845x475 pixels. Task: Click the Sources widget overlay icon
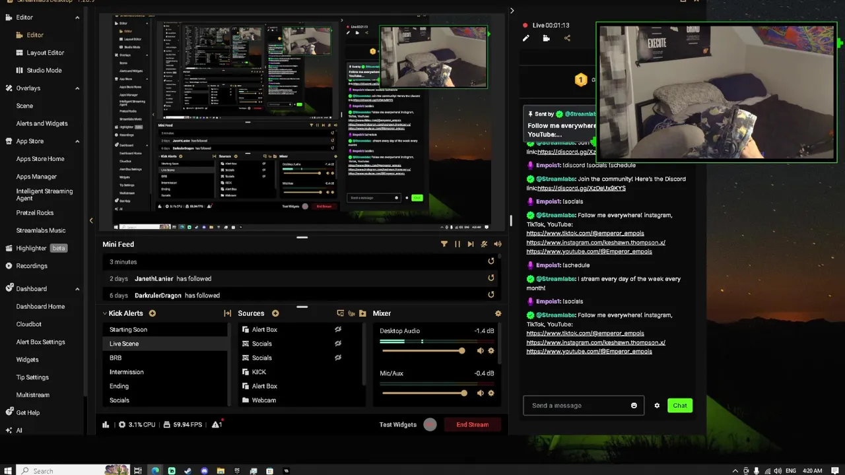coord(340,313)
